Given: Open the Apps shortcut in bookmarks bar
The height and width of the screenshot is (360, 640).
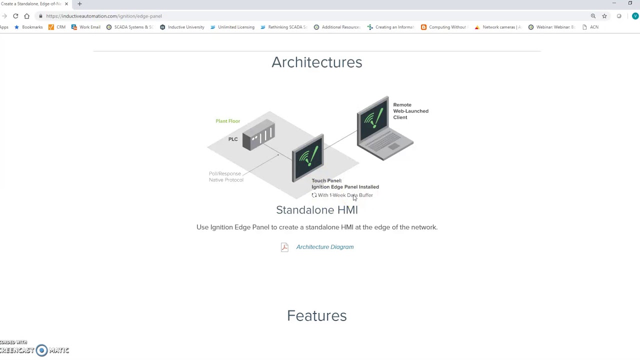Looking at the screenshot, I should 4,27.
